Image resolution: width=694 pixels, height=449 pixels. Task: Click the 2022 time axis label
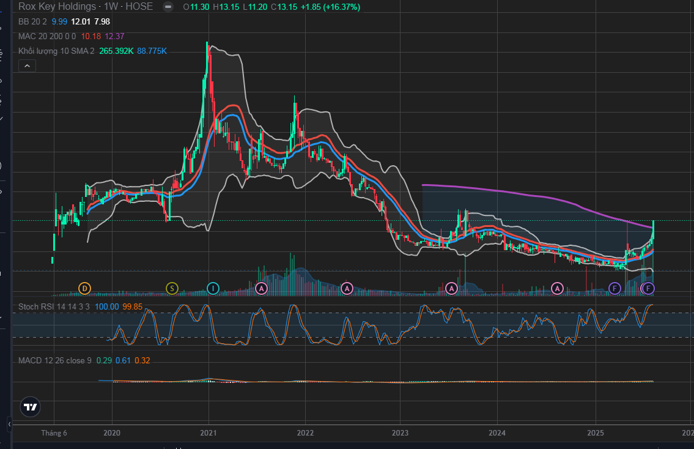[x=305, y=432]
